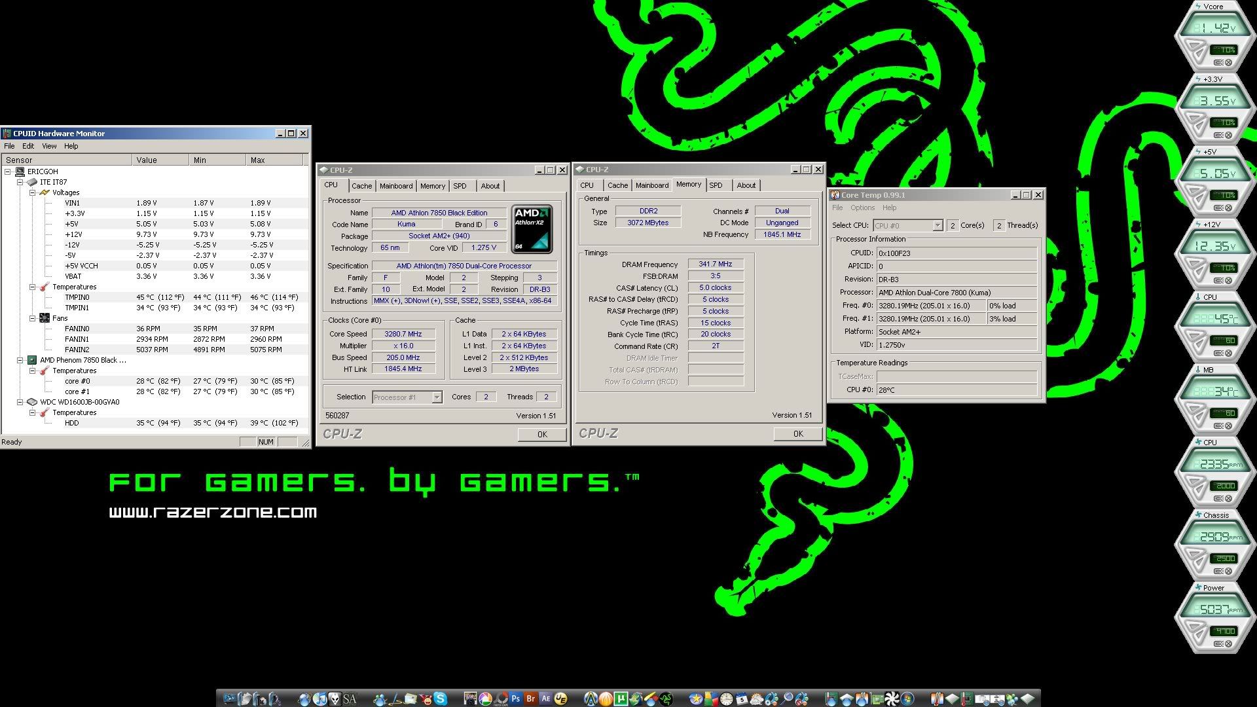Switch to the Mainboard tab in CPU-Z
This screenshot has height=707, width=1257.
coord(396,186)
